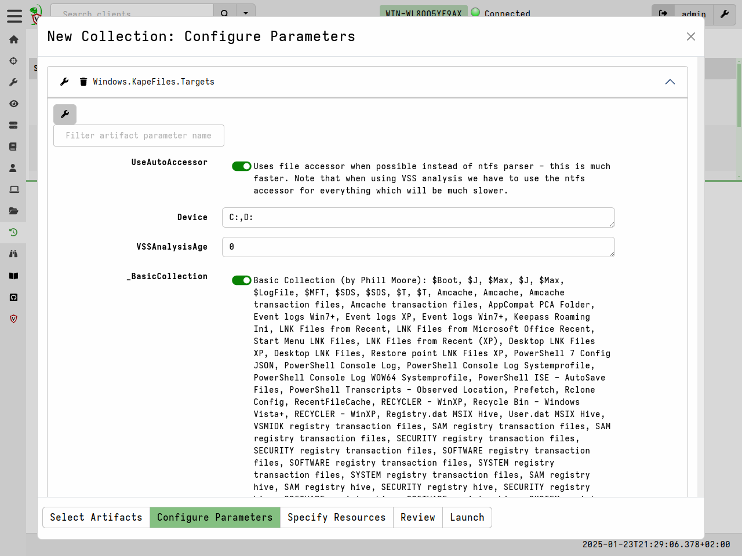Click the Velociraptor shield icon at sidebar bottom
This screenshot has height=556, width=742.
tap(13, 319)
